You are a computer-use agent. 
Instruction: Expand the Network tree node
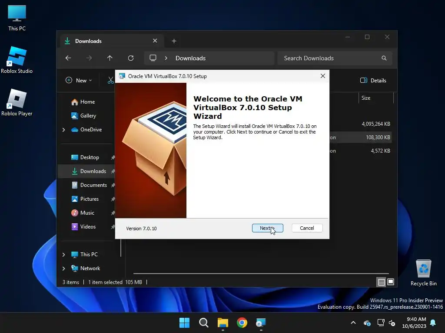[x=63, y=268]
